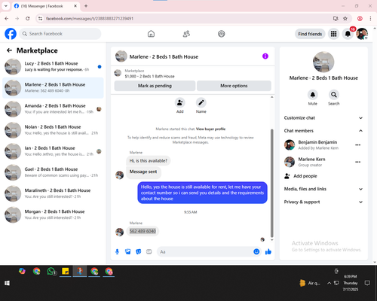Screen dimensions: 377x301
Task: Click Marlene's 'Hi, is this available?' message
Action: [149, 161]
